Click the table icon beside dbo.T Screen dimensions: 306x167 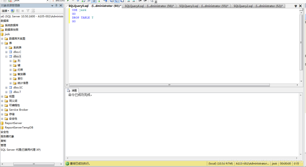click(x=11, y=92)
